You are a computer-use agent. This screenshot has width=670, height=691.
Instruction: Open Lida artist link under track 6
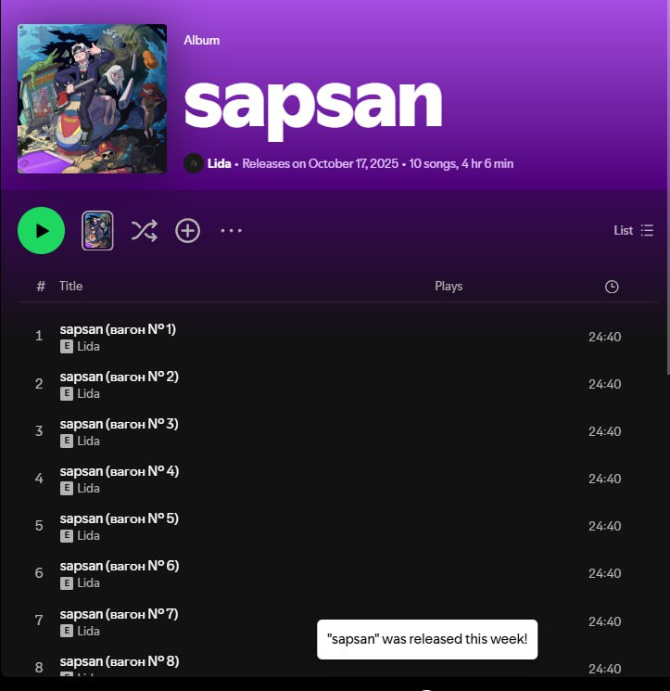(x=88, y=582)
